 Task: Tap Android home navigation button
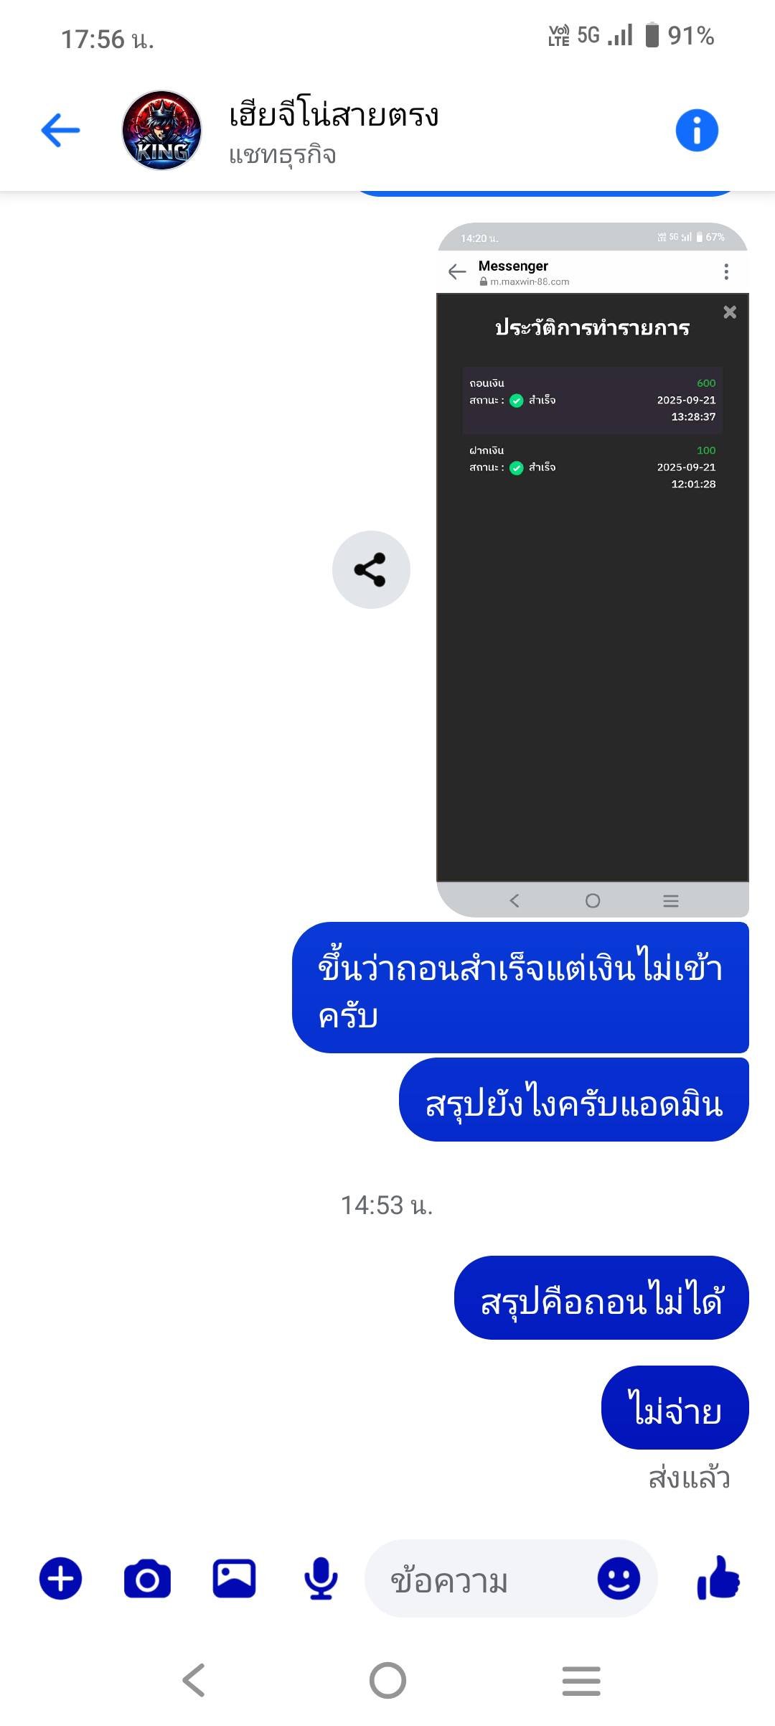pyautogui.click(x=387, y=1680)
